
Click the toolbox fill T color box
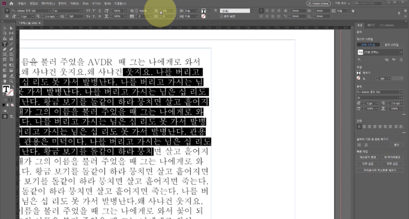[6, 89]
